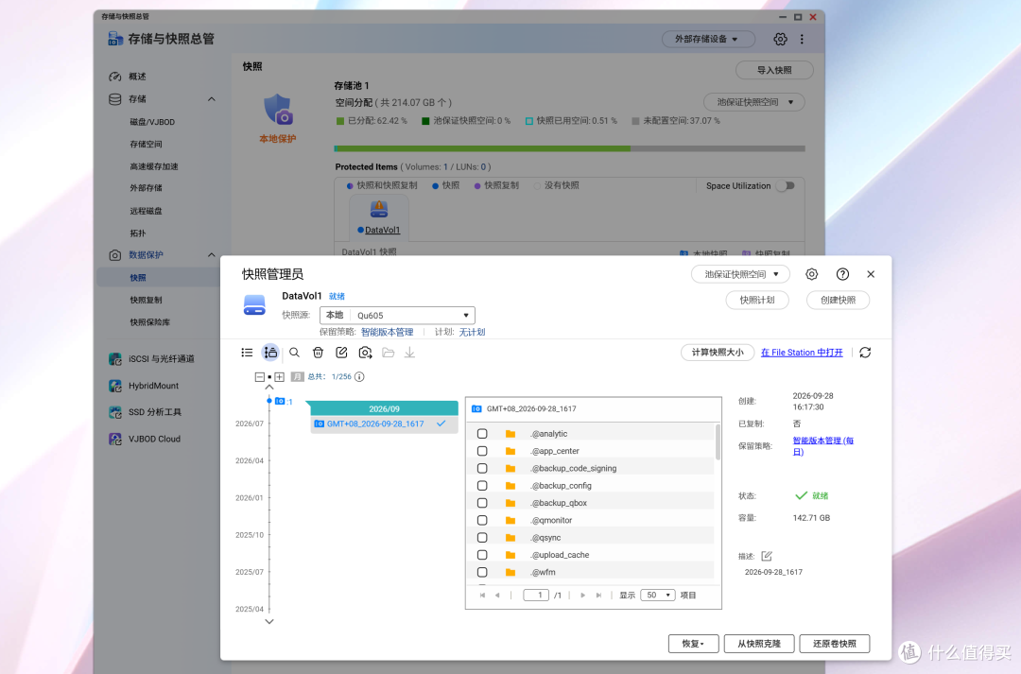1021x674 pixels.
Task: Collapse the Storage sidebar section
Action: pyautogui.click(x=212, y=99)
